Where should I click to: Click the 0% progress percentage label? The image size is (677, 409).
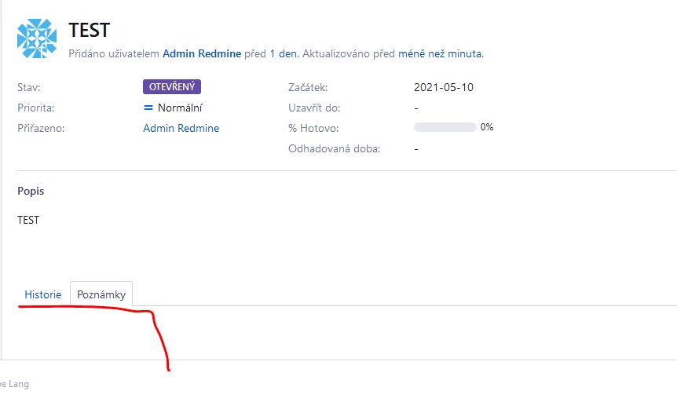[x=487, y=127]
